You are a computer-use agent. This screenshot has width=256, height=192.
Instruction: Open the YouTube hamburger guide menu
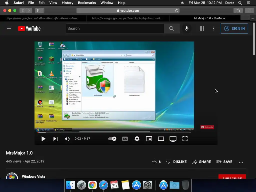point(9,28)
